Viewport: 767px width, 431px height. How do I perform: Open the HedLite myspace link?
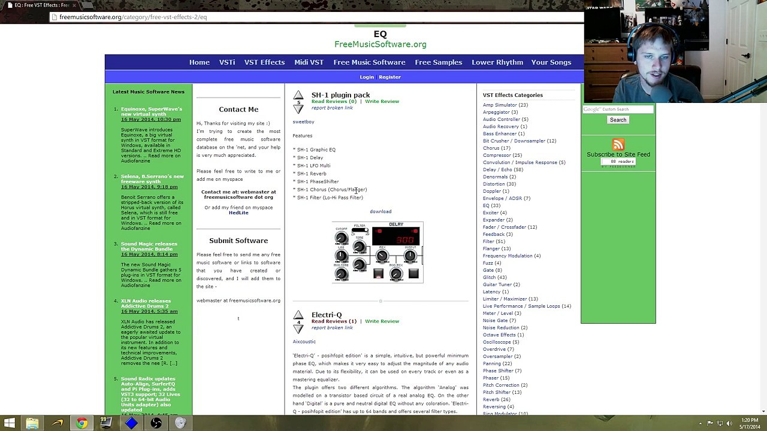click(x=238, y=213)
